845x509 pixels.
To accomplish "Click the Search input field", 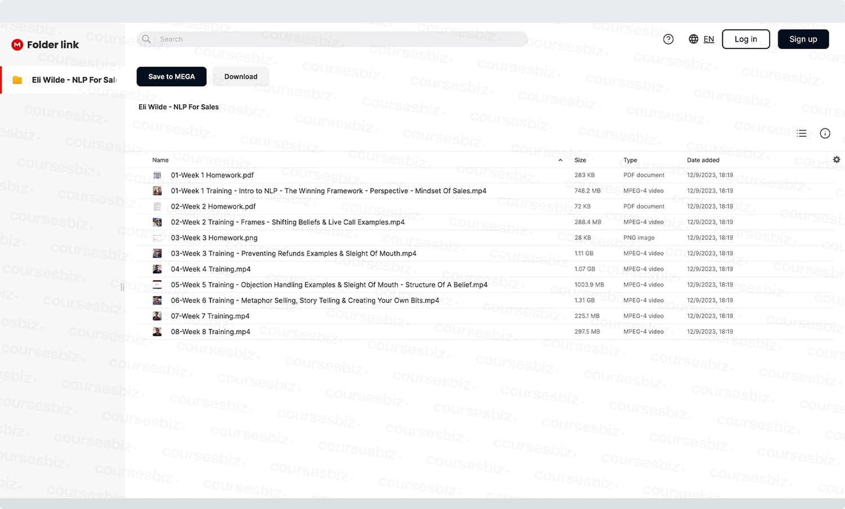I will (x=332, y=39).
